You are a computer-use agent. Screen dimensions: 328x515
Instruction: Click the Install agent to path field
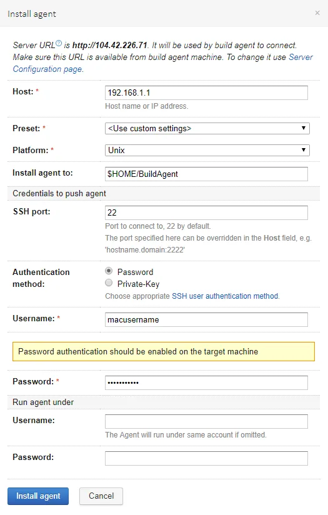pos(207,174)
